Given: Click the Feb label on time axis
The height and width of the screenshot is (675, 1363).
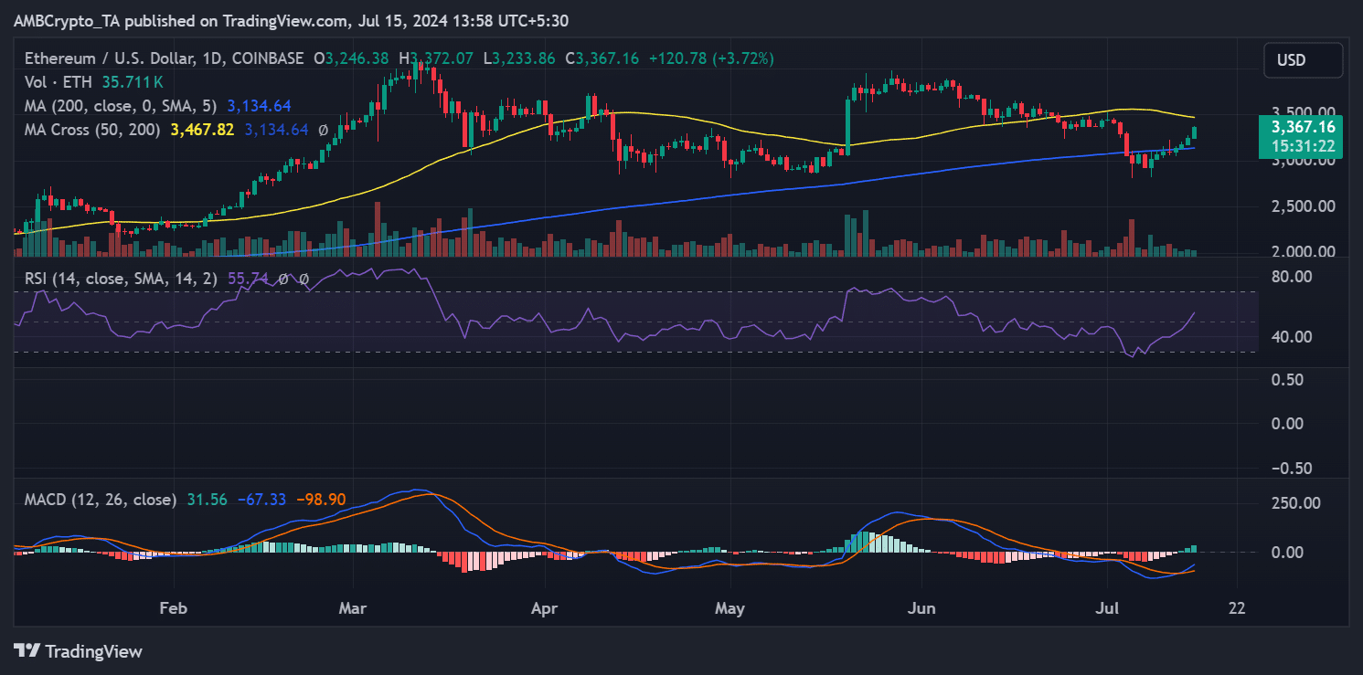Looking at the screenshot, I should pos(172,608).
